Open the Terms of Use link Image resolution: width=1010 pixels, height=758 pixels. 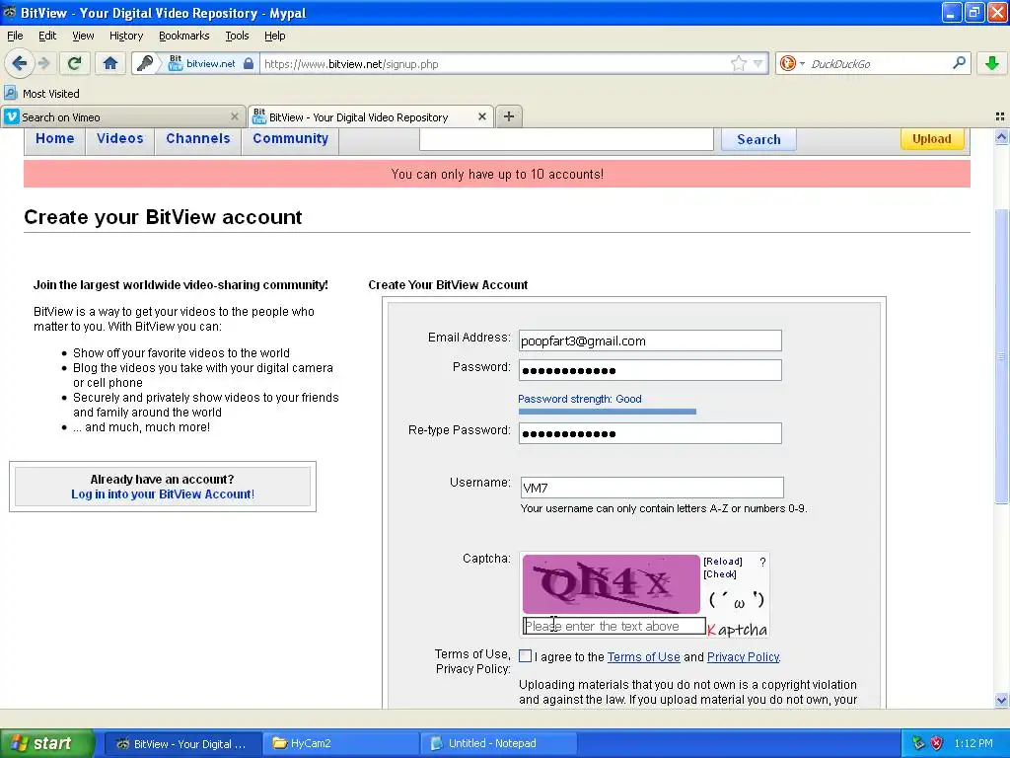click(x=643, y=656)
